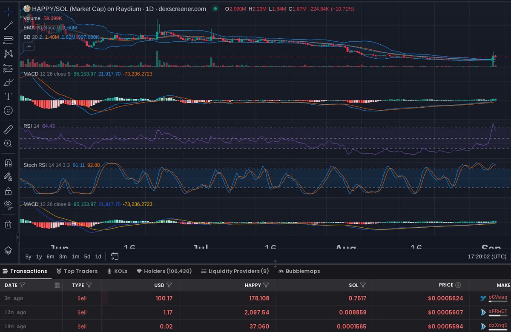This screenshot has height=332, width=511.
Task: Click the EMA 20 close indicator legend
Action: click(50, 28)
